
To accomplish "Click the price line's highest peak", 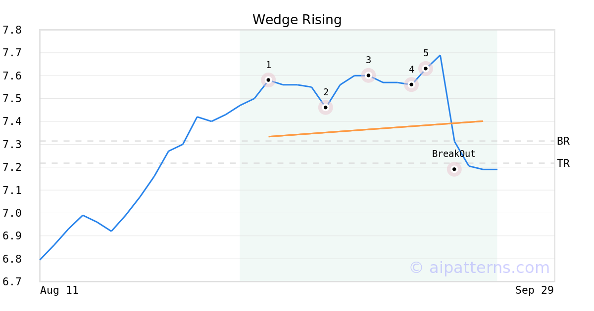I will 440,55.
